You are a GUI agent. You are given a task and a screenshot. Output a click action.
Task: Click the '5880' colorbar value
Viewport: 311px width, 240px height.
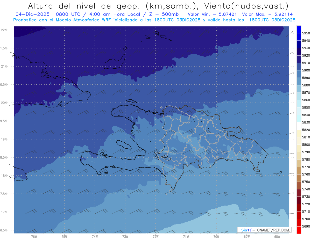point(306,85)
